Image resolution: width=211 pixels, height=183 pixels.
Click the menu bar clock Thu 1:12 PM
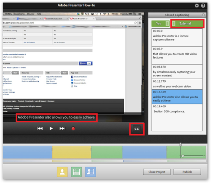126,14
